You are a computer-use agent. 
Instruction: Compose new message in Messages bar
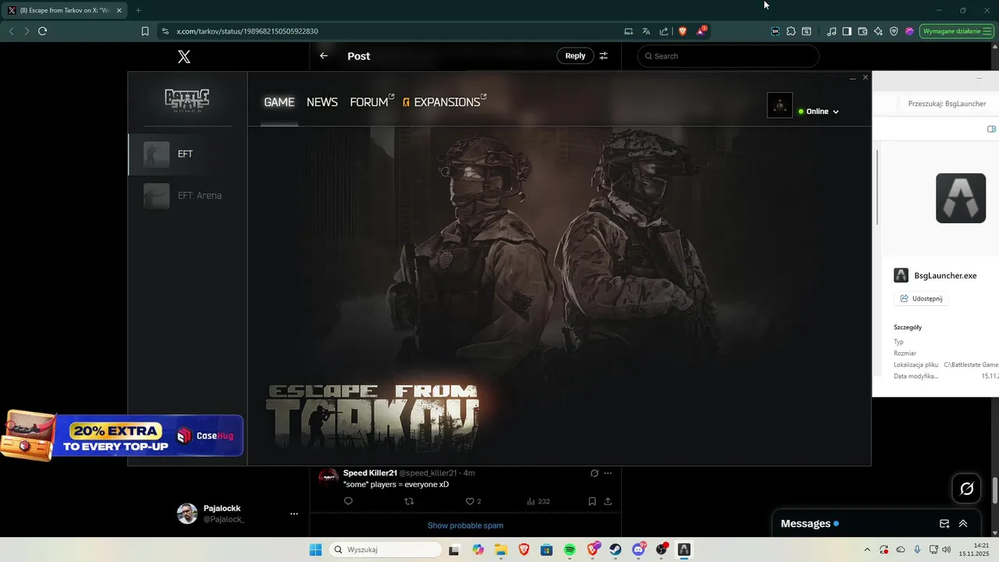pyautogui.click(x=944, y=524)
